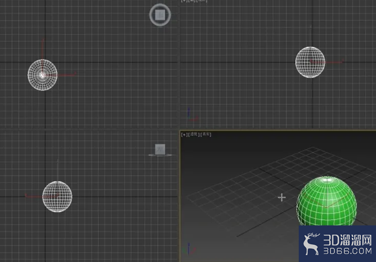Select the wireframe sphere in the top-left viewport
This screenshot has width=376, height=262.
coord(42,75)
